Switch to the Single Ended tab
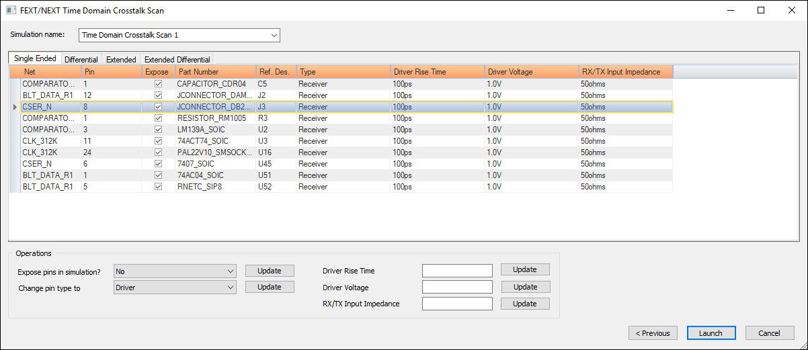This screenshot has height=350, width=808. 35,58
